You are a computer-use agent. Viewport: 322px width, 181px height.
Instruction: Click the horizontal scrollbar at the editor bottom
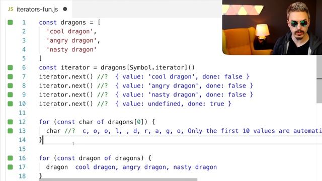tap(118, 179)
